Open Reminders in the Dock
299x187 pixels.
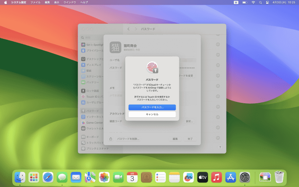pos(160,177)
